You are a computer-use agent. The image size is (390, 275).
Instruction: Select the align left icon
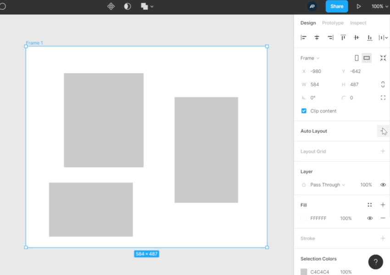(303, 38)
